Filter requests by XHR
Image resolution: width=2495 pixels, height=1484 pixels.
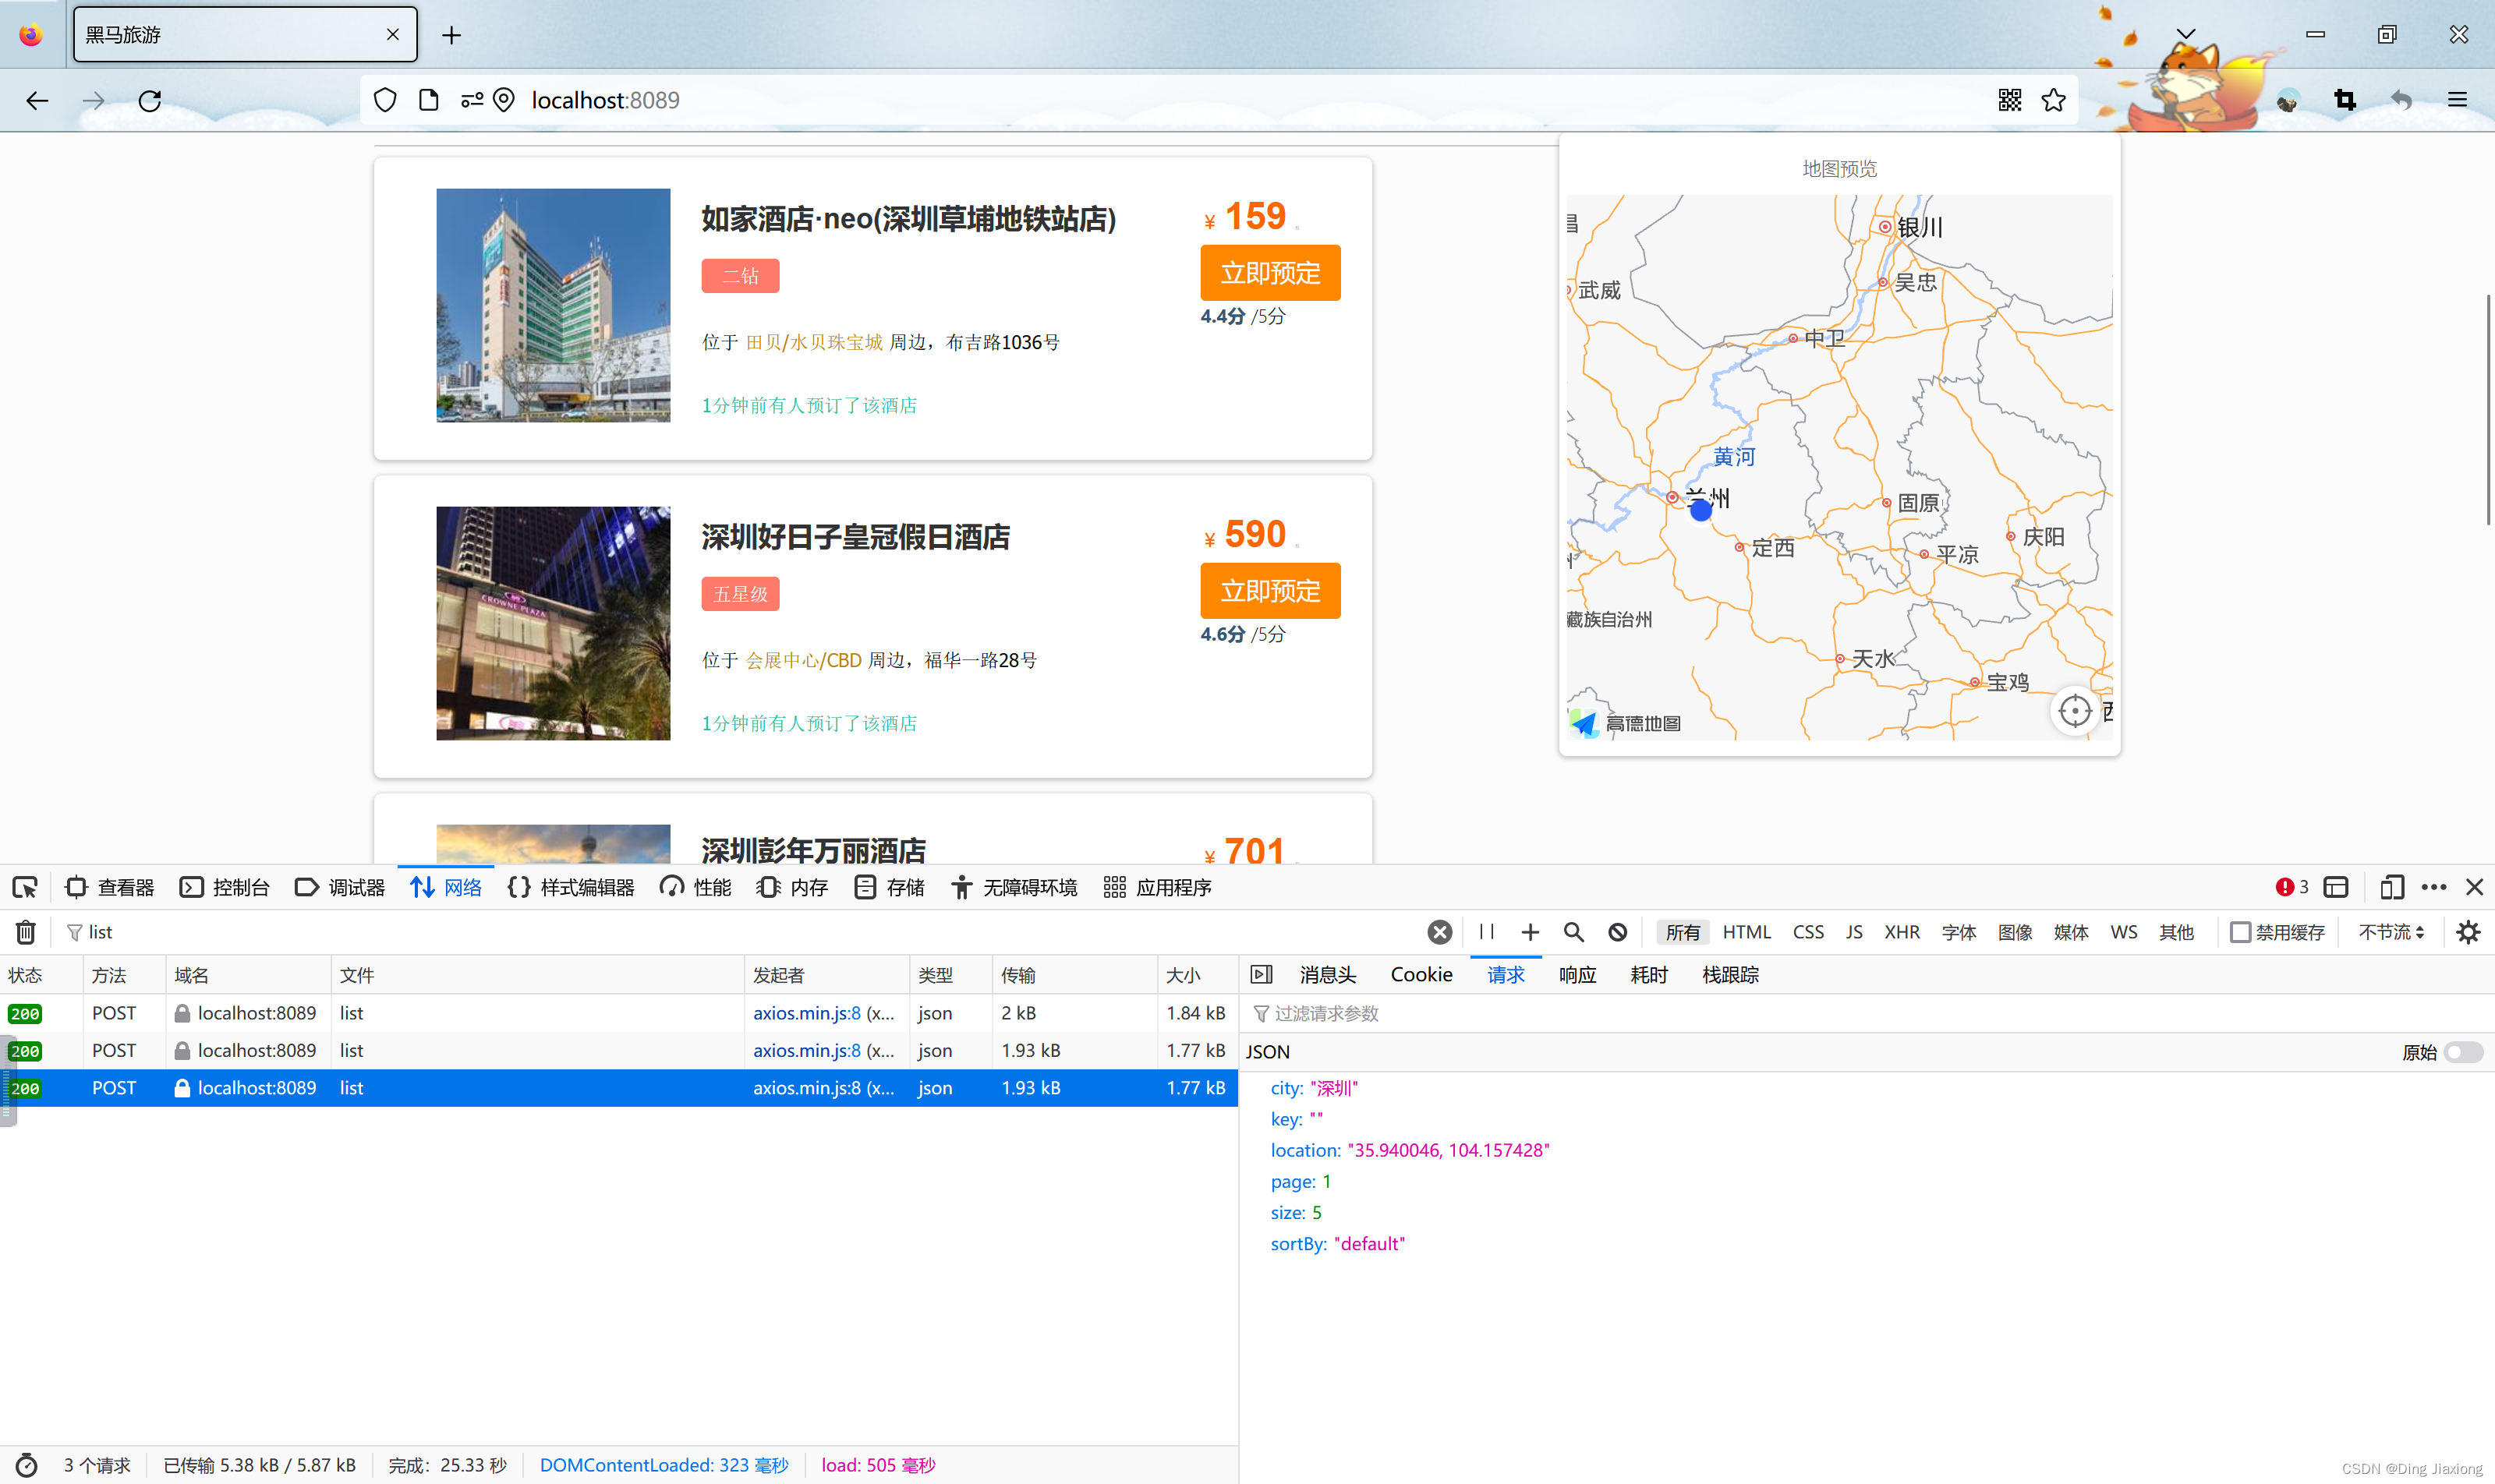click(x=1902, y=932)
